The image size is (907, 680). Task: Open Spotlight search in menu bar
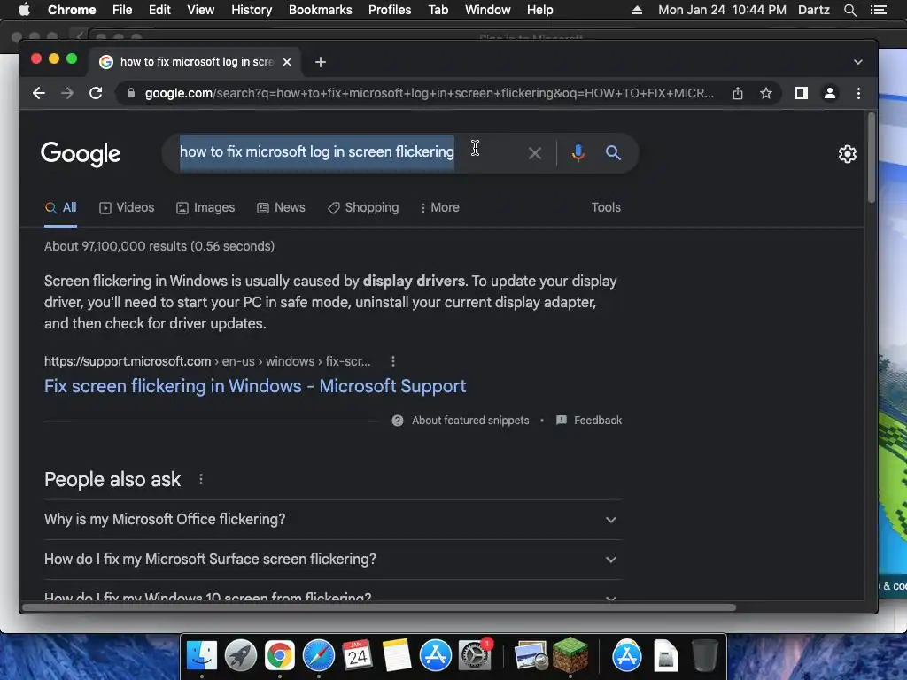849,10
